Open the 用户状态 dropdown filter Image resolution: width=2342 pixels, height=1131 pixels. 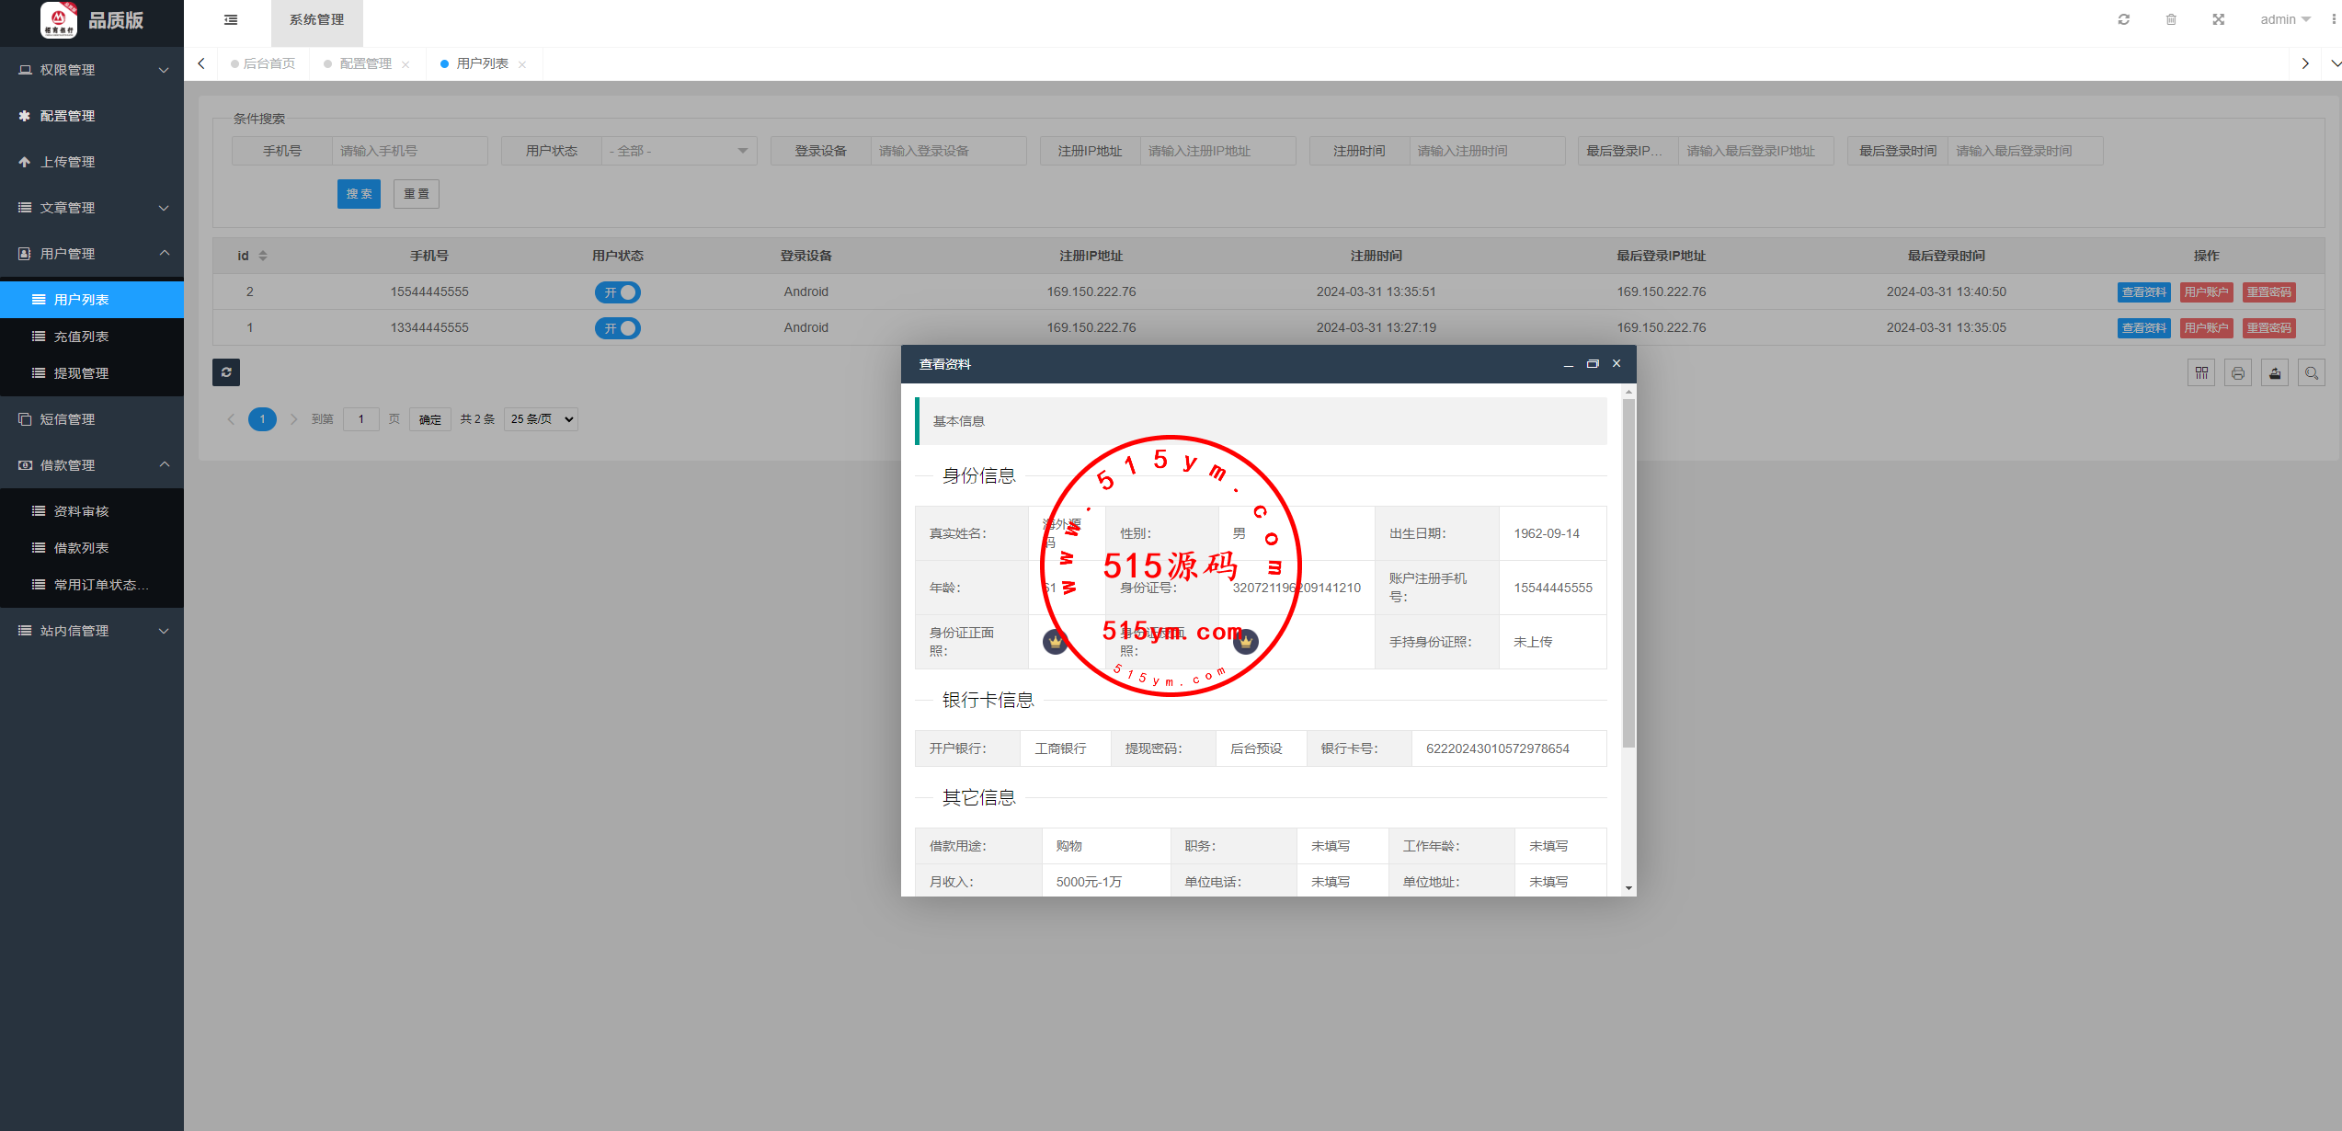[679, 151]
